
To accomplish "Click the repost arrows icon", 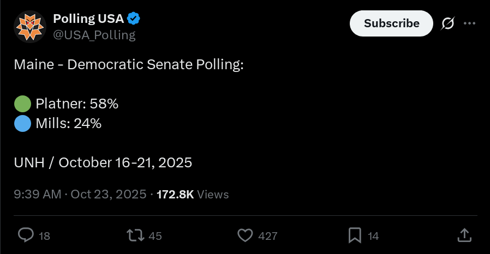I will point(135,235).
